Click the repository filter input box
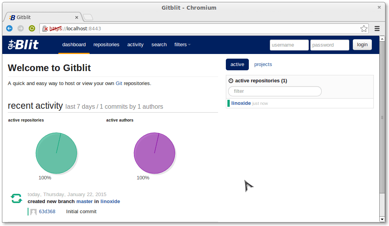The height and width of the screenshot is (226, 389). click(x=275, y=91)
